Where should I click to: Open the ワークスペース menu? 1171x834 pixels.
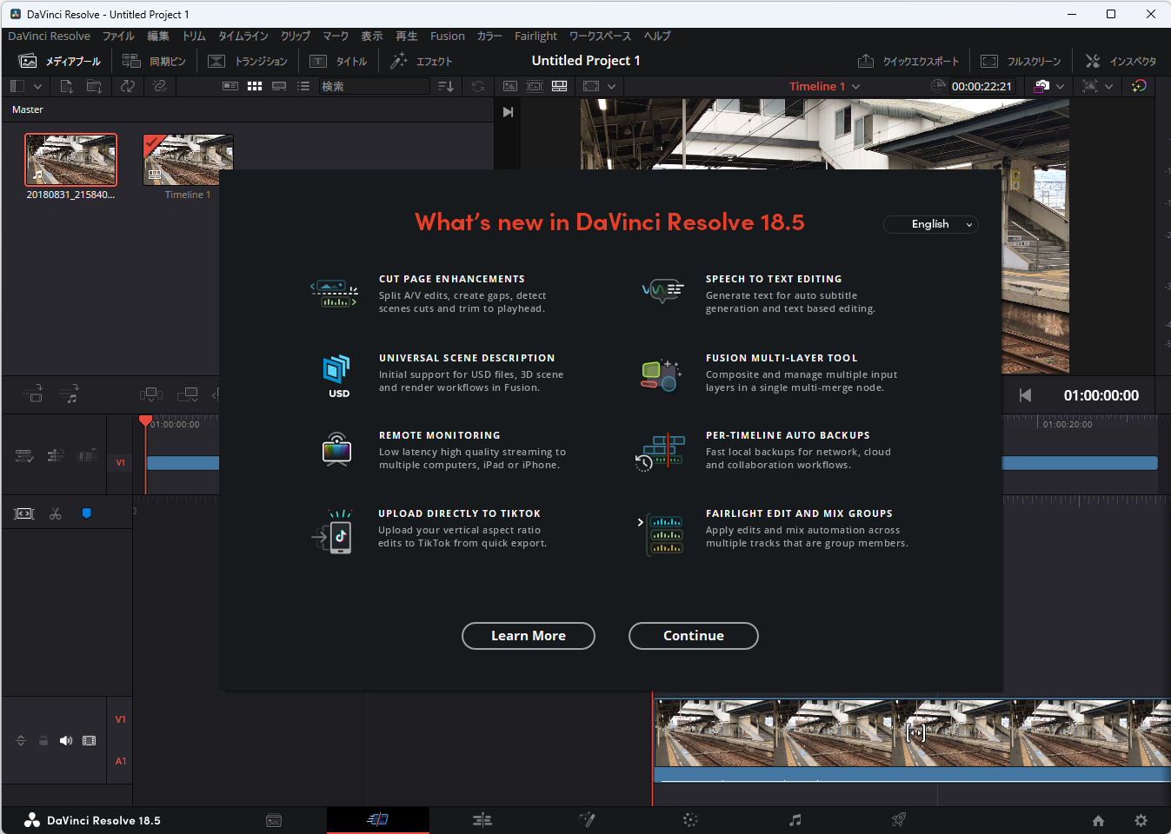click(x=600, y=36)
